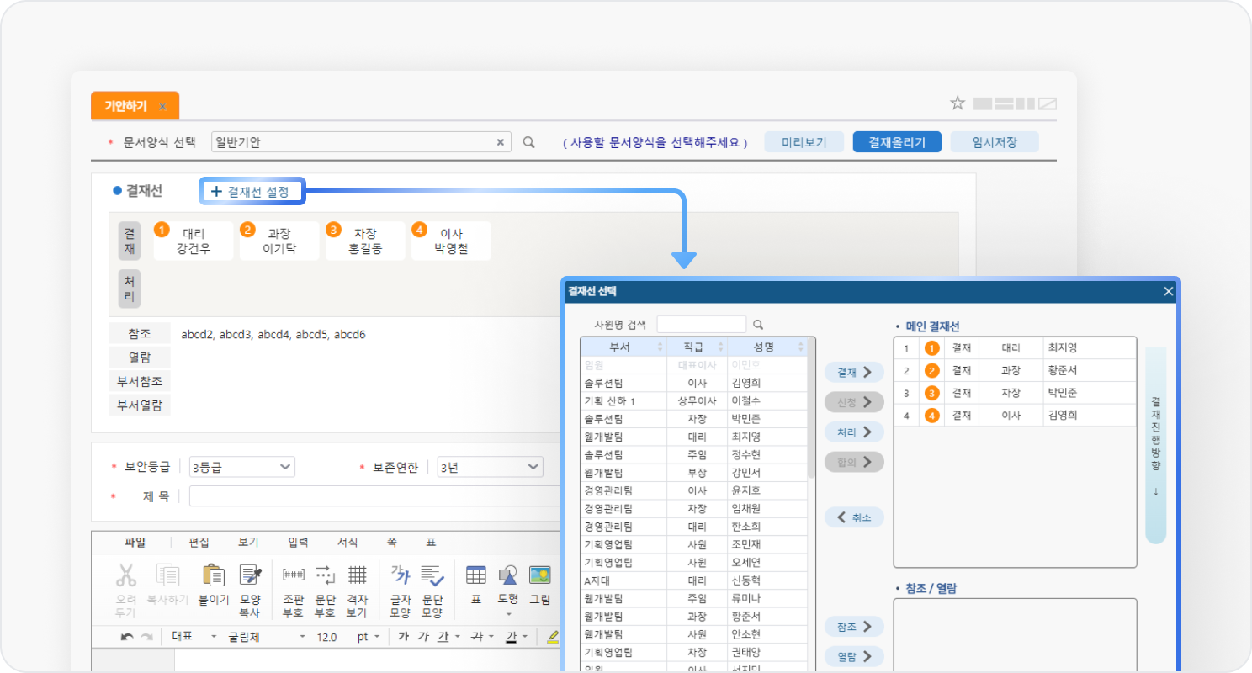Screen dimensions: 1252x673
Task: Select the 모양복사 format painter icon
Action: 251,575
